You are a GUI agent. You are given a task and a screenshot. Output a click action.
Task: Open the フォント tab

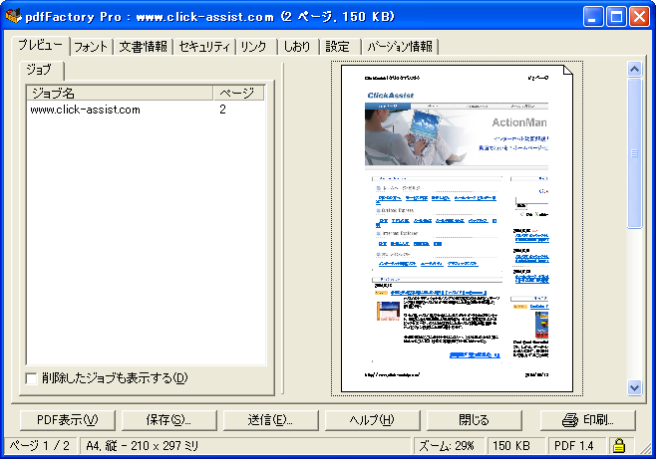point(91,47)
